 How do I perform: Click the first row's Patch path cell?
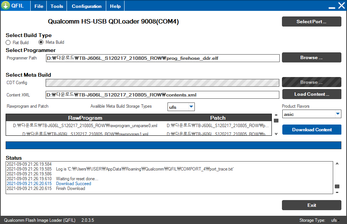[218, 126]
